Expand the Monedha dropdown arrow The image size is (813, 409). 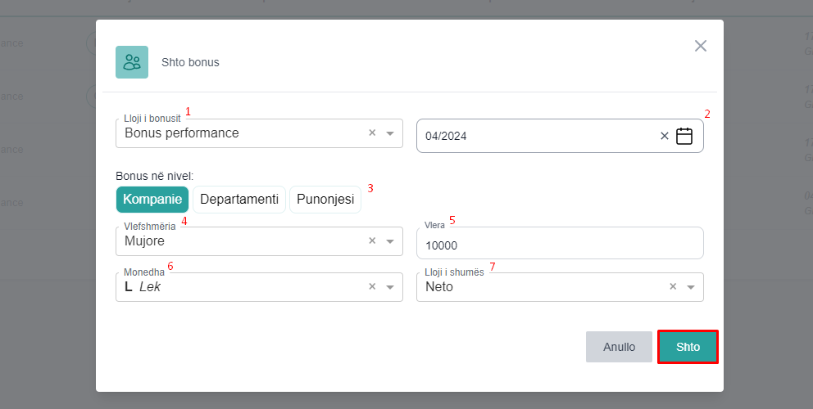point(390,287)
